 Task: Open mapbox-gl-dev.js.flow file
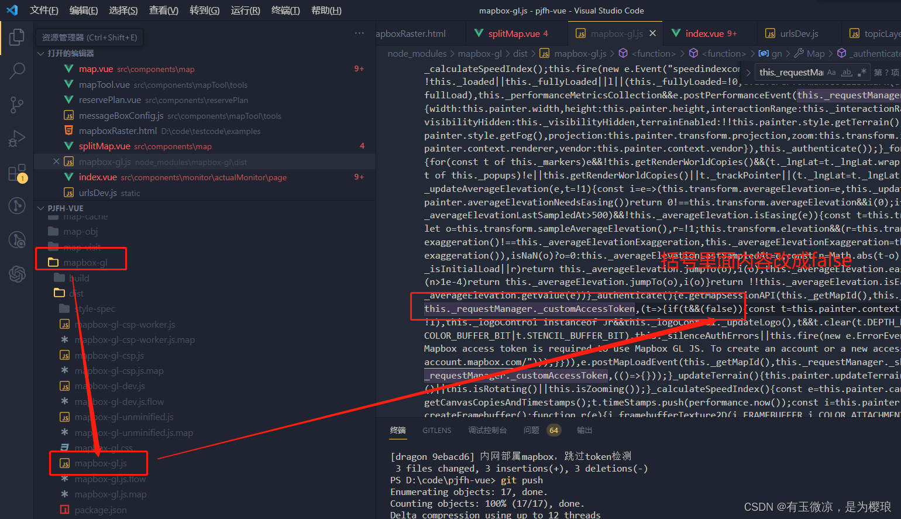click(x=119, y=401)
